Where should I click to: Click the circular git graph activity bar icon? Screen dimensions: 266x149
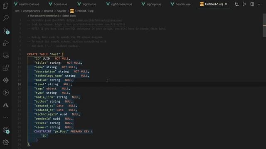click(5, 93)
